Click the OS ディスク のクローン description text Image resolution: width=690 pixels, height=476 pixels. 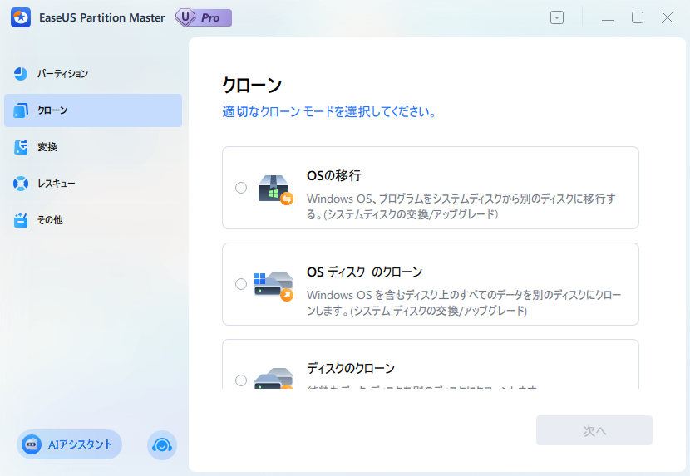coord(464,302)
